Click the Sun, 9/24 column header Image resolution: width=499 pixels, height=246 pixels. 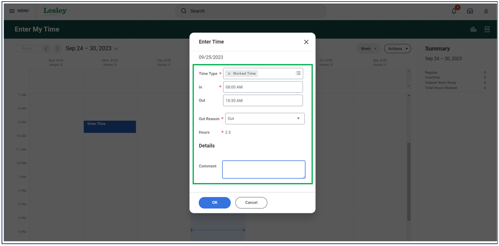tap(56, 63)
